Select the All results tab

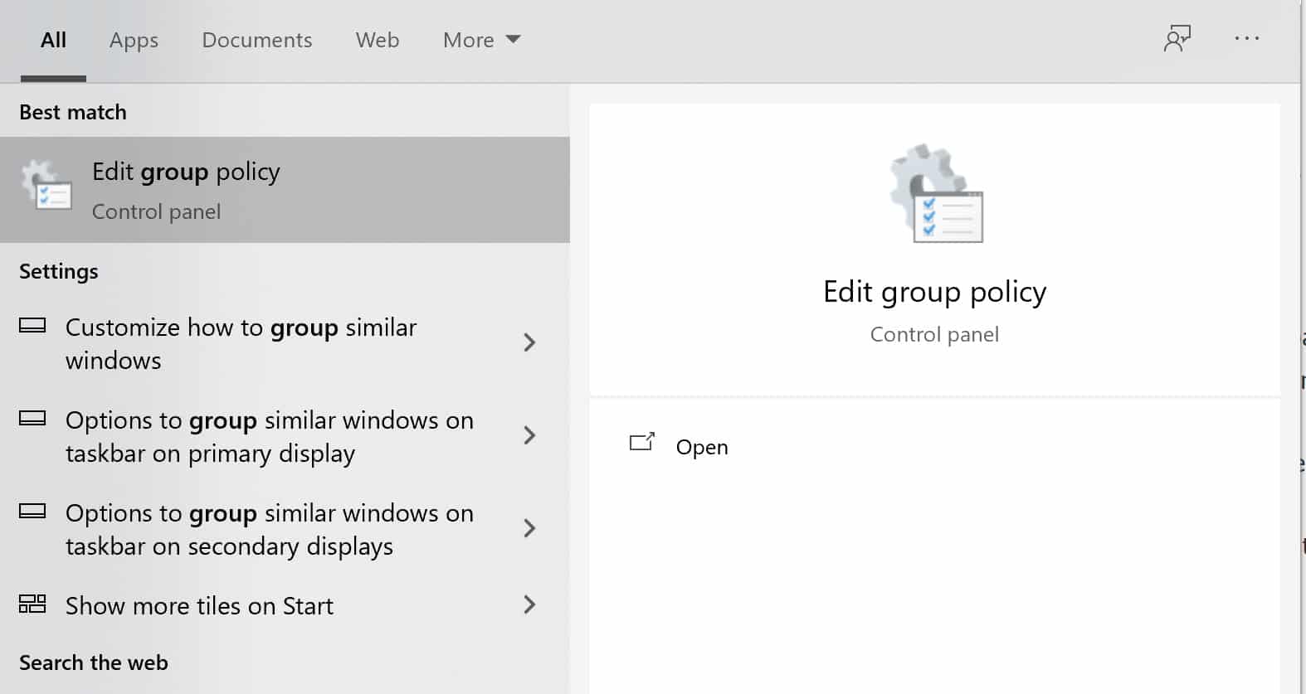[53, 40]
